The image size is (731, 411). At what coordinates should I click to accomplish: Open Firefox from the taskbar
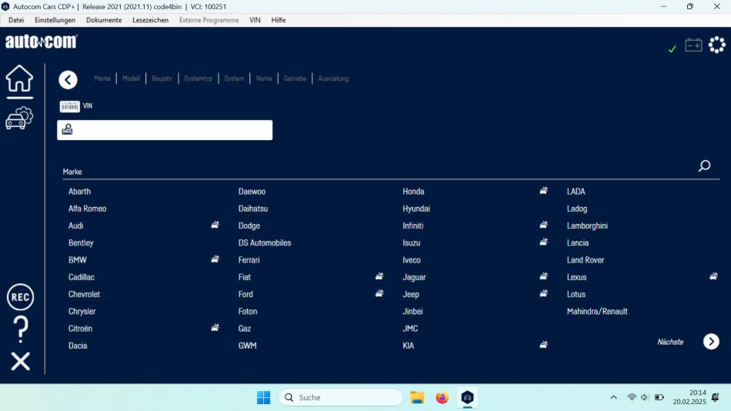pos(442,397)
